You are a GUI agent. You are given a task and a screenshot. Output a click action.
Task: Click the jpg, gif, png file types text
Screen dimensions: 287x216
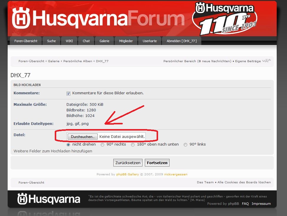coord(77,124)
